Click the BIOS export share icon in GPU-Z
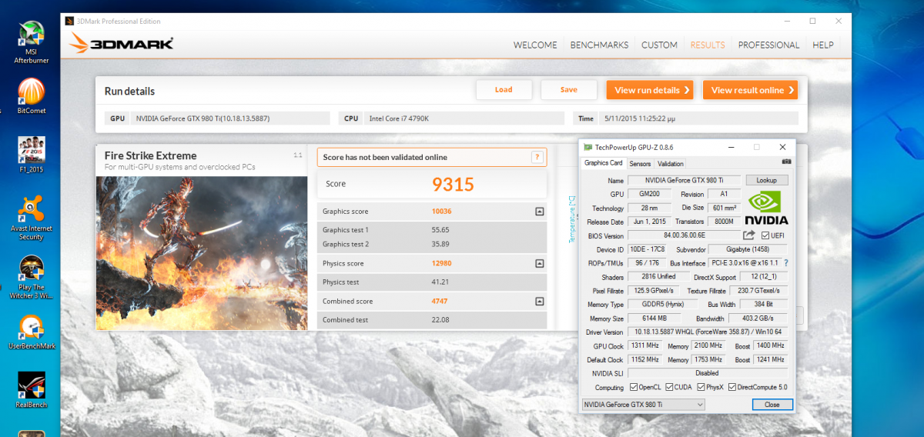The image size is (924, 437). pyautogui.click(x=748, y=235)
